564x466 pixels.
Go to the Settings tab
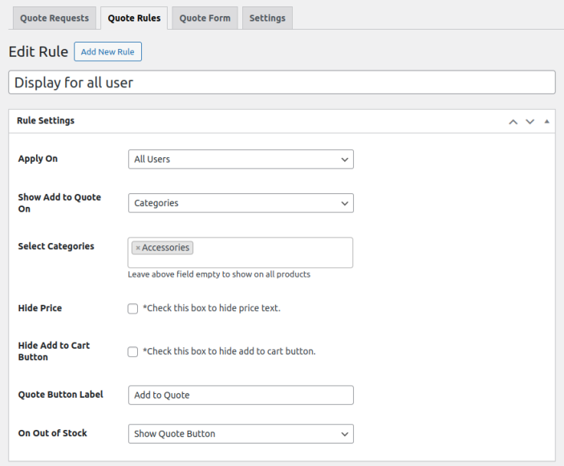tap(267, 18)
